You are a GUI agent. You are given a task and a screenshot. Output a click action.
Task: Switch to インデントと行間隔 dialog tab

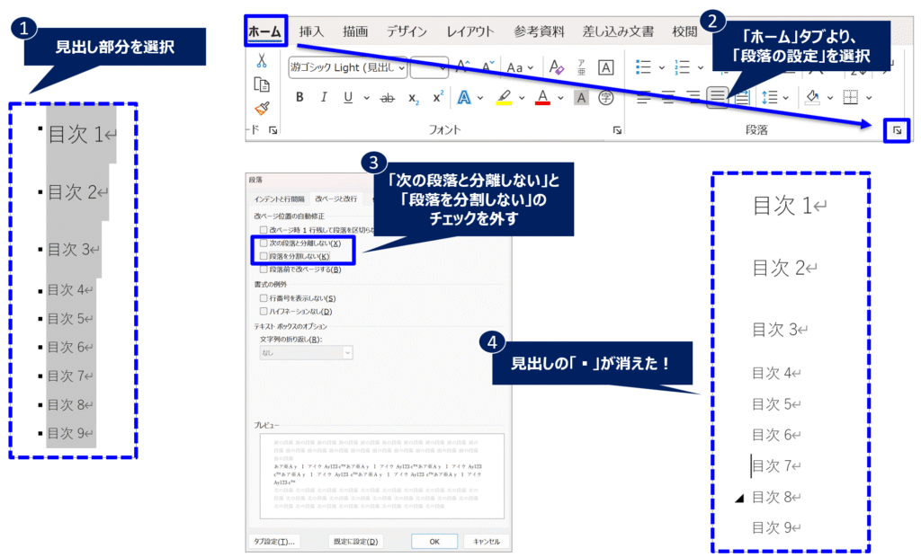click(x=279, y=199)
